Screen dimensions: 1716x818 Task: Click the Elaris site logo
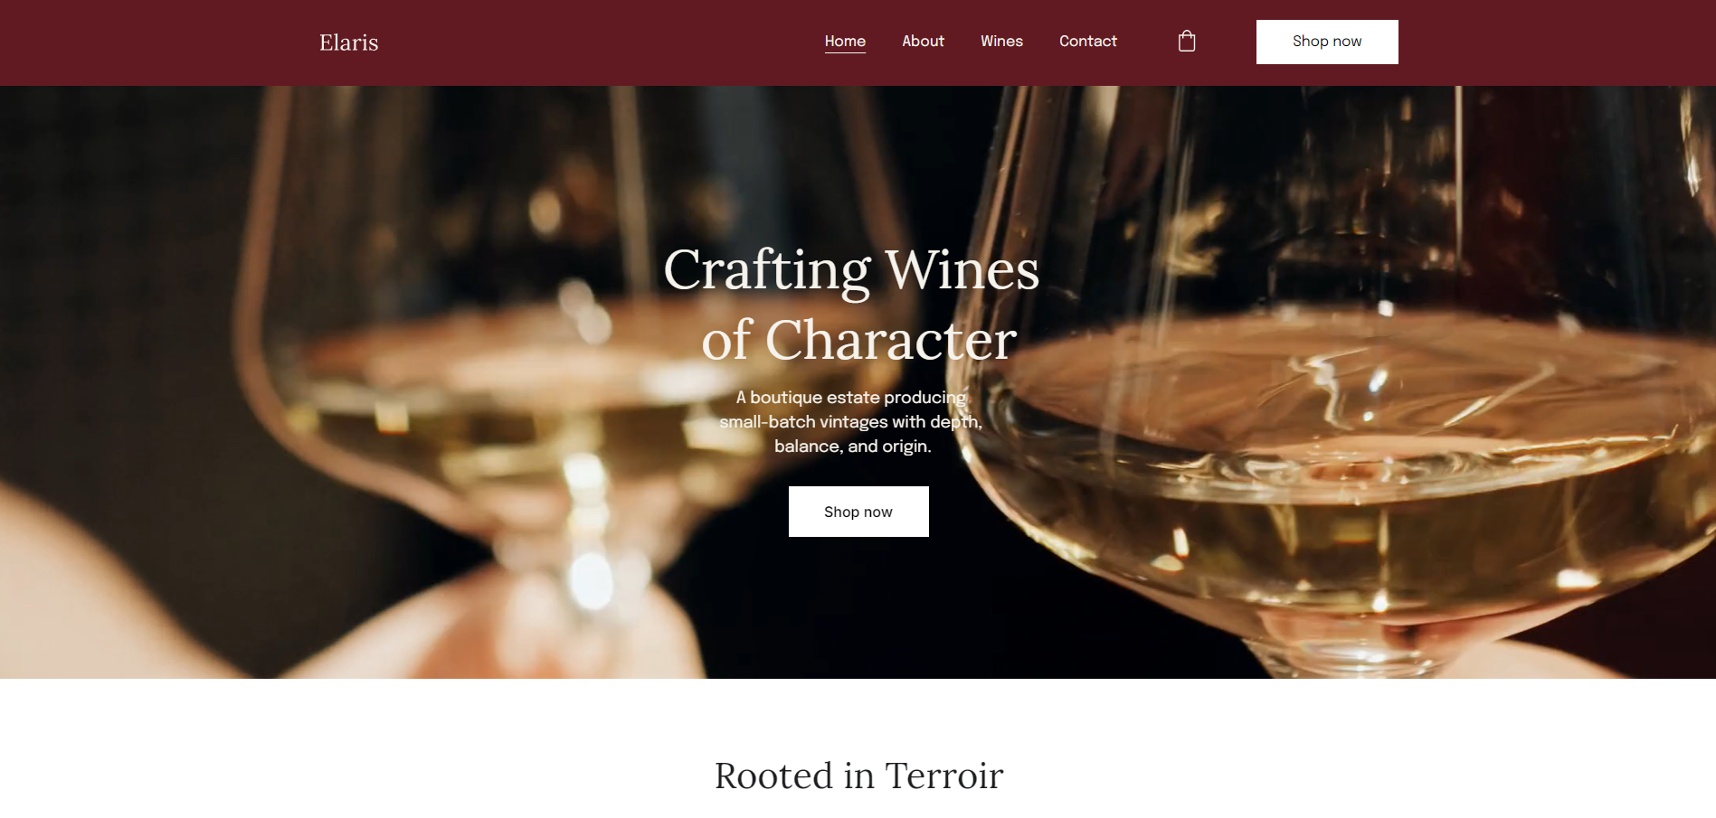point(348,42)
